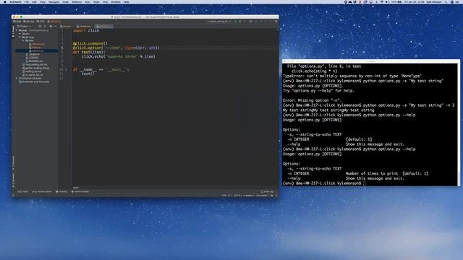Open the Python Console tool window

pyautogui.click(x=80, y=191)
